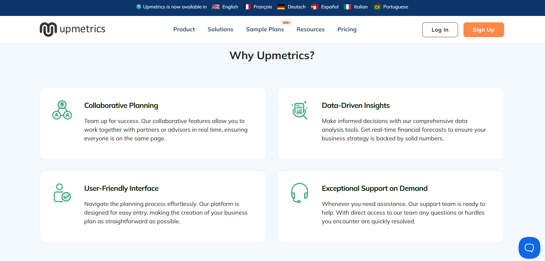Image resolution: width=545 pixels, height=261 pixels.
Task: Click the 'Make informed decisions' paragraph
Action: pos(404,130)
